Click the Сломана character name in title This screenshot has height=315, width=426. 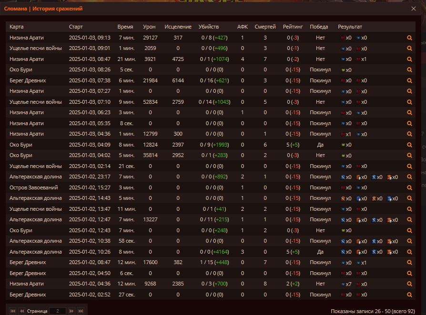[15, 9]
